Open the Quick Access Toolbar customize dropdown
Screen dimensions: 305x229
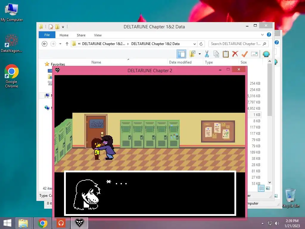click(63, 27)
